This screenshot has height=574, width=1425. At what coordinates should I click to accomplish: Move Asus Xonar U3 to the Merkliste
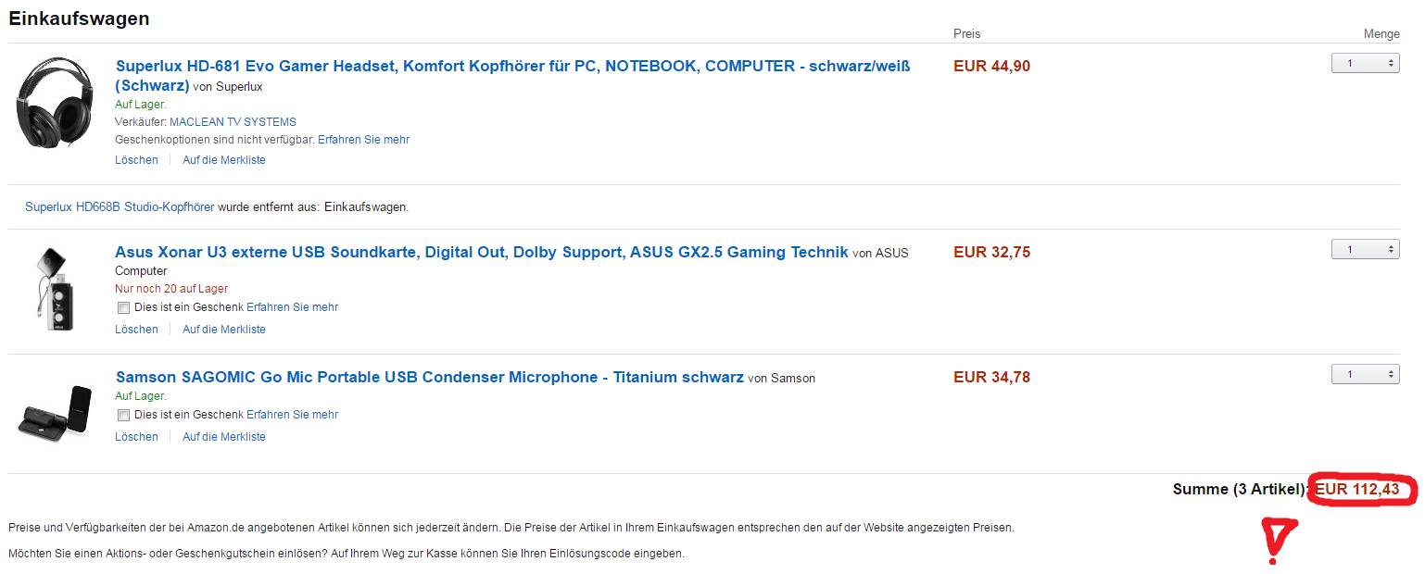(x=223, y=330)
